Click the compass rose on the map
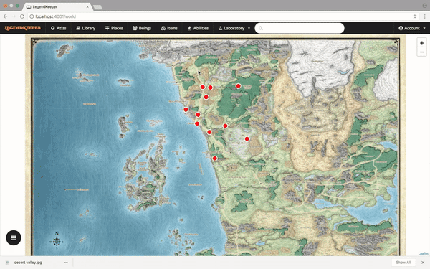The image size is (430, 269). pos(57,241)
